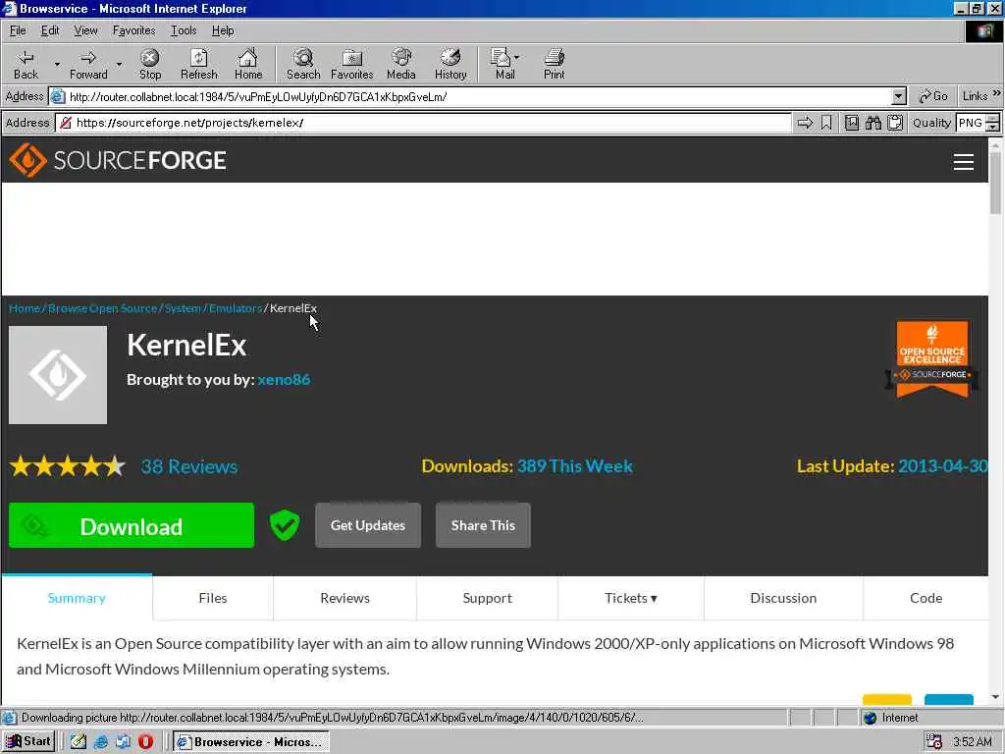Click the Get Updates button
The height and width of the screenshot is (754, 1005).
(368, 526)
